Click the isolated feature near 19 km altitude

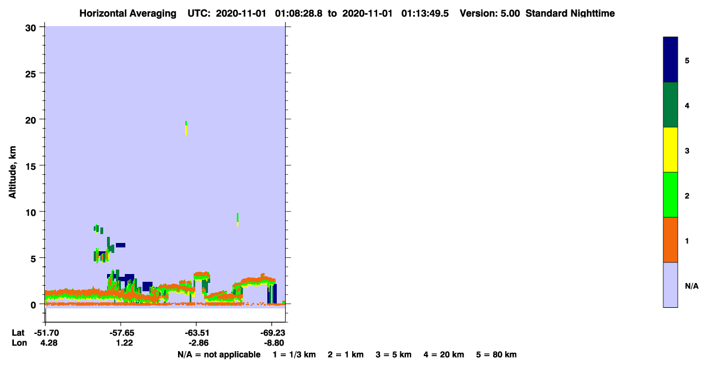click(186, 128)
